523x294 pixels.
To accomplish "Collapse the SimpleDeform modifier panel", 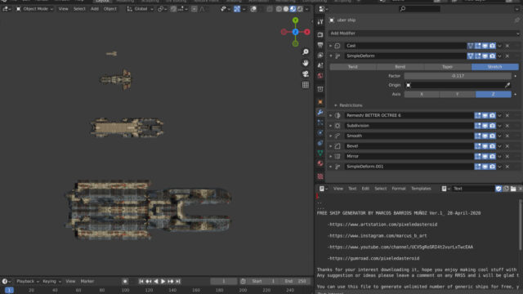I will click(x=330, y=56).
